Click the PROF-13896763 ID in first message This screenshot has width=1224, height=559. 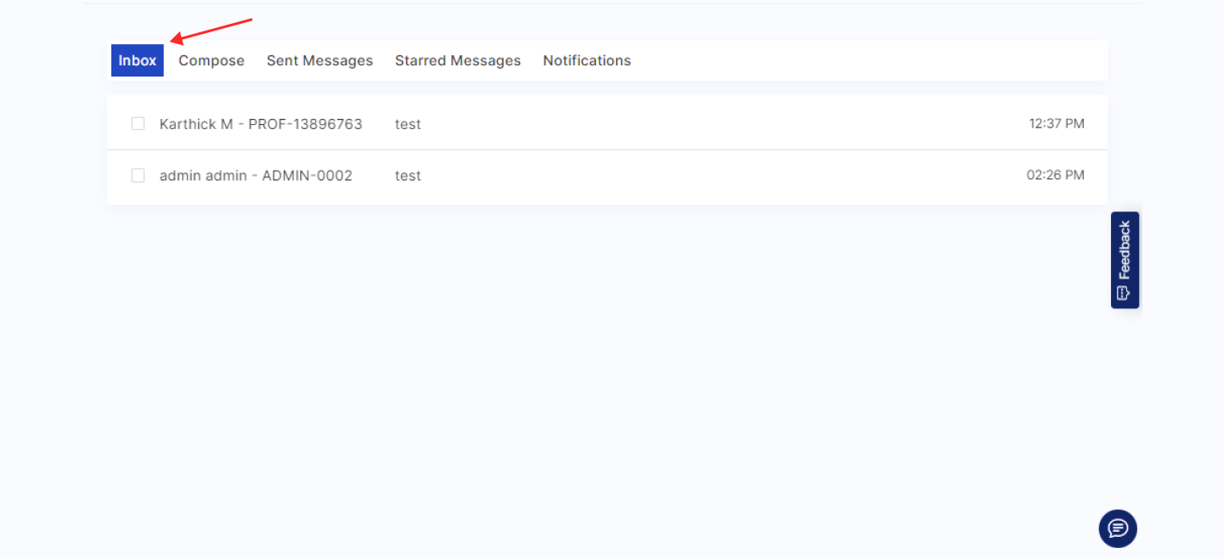(x=305, y=124)
